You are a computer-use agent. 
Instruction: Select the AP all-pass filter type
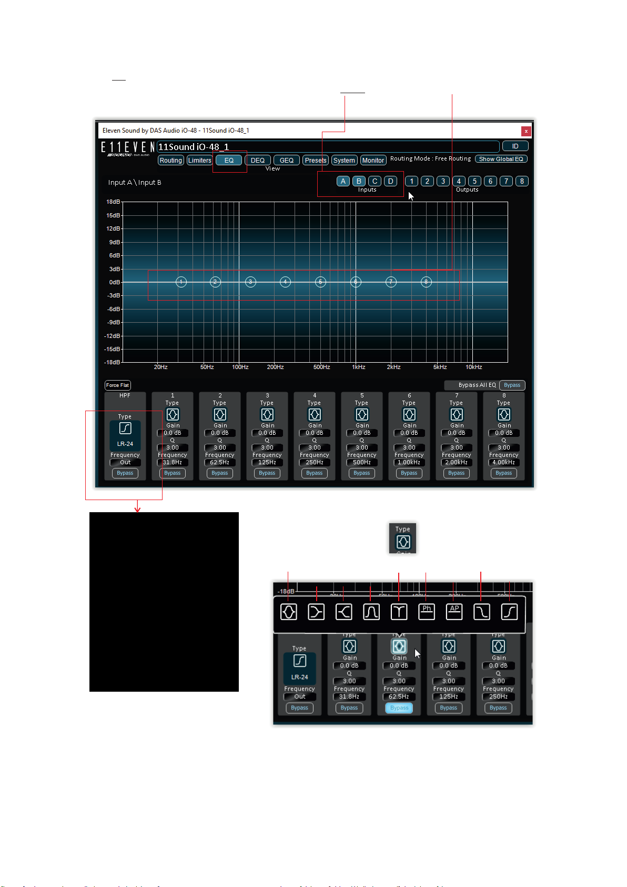[x=454, y=612]
